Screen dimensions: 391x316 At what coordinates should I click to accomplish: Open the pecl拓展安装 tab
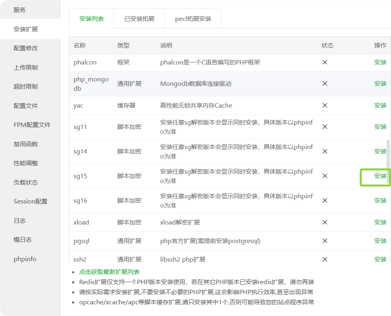pos(193,19)
